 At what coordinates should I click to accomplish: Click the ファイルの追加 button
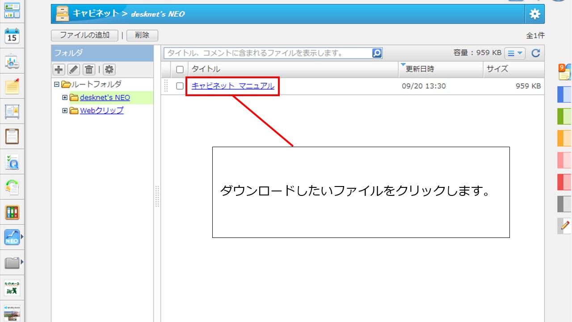[x=84, y=35]
